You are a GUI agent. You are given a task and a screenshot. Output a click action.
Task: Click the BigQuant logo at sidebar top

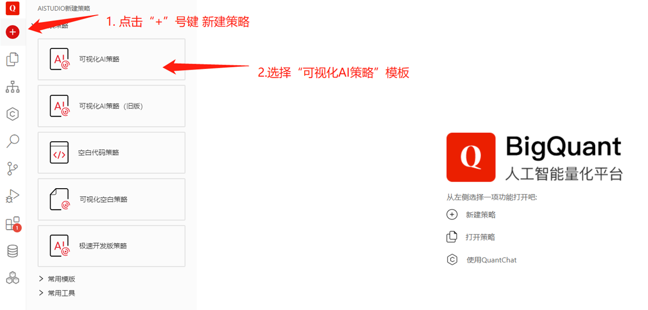point(12,8)
